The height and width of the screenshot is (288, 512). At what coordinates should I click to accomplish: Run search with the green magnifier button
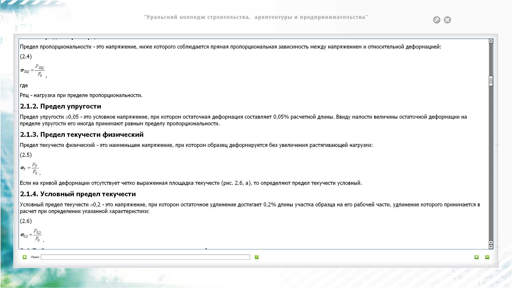coord(257,257)
